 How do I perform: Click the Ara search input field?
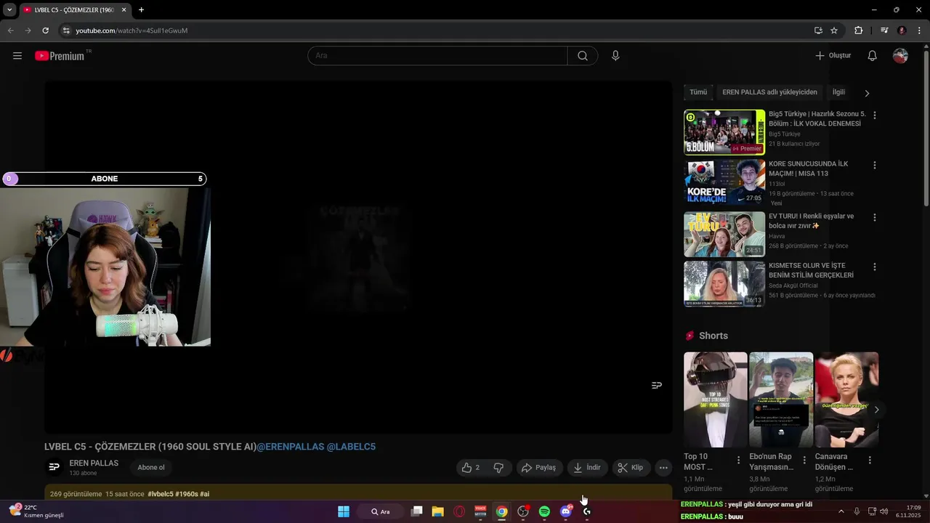(x=437, y=56)
